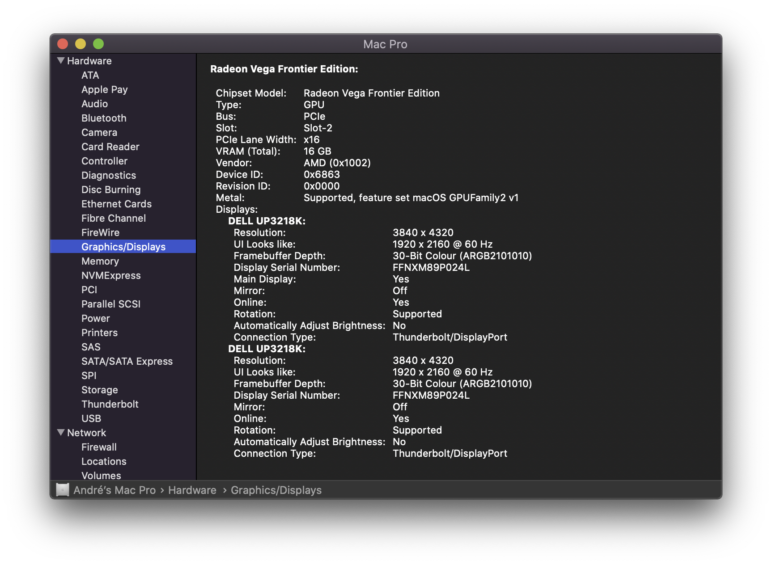
Task: Click the Mac Pro icon in path bar
Action: click(x=63, y=490)
